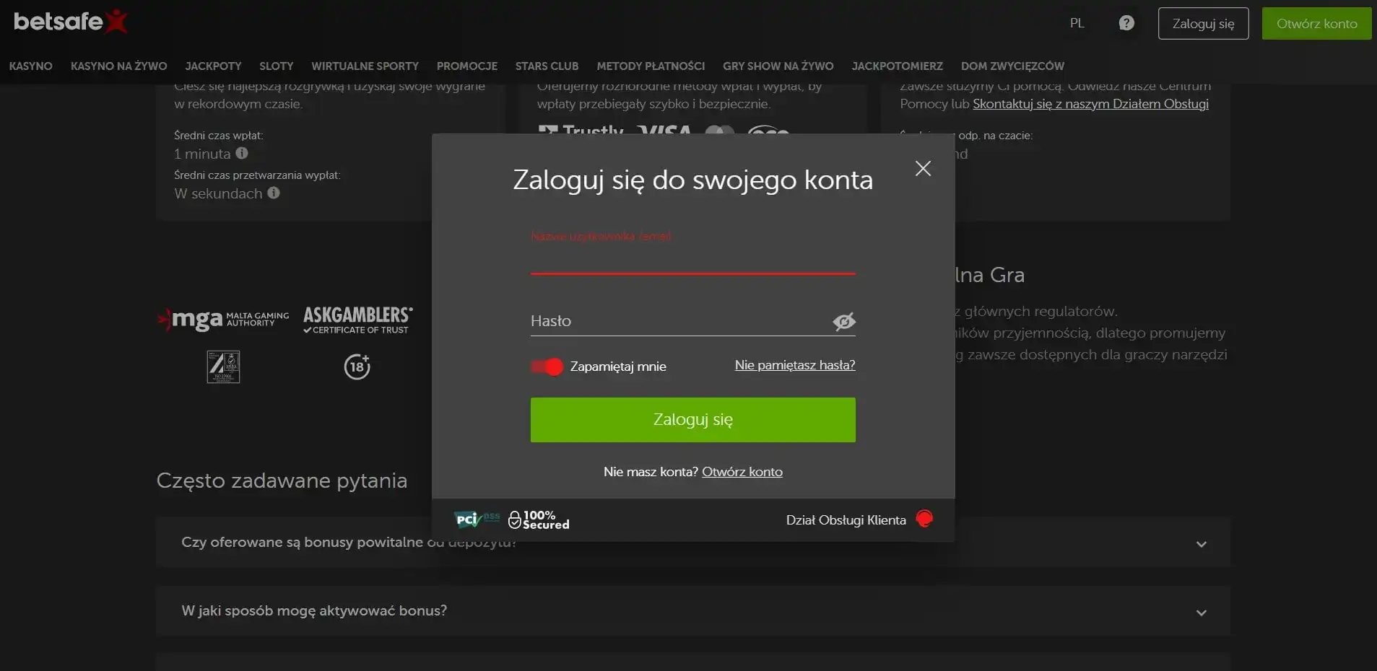Image resolution: width=1377 pixels, height=671 pixels.
Task: Open KASYNO NA ŻYWO menu item
Action: 118,66
